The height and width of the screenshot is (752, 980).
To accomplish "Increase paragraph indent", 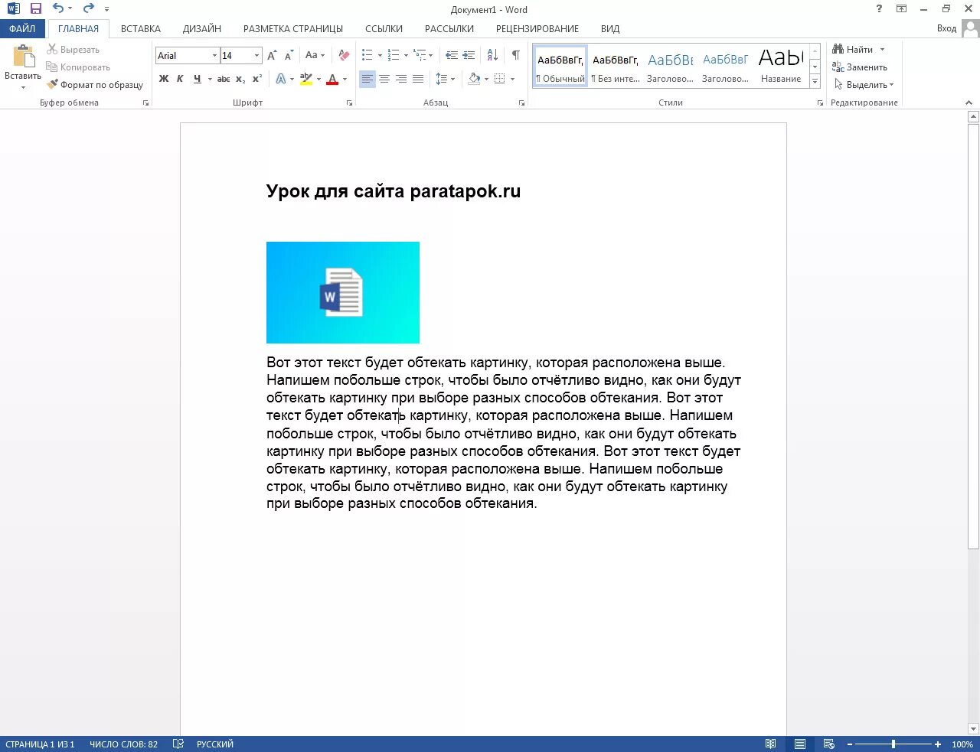I will click(x=469, y=55).
